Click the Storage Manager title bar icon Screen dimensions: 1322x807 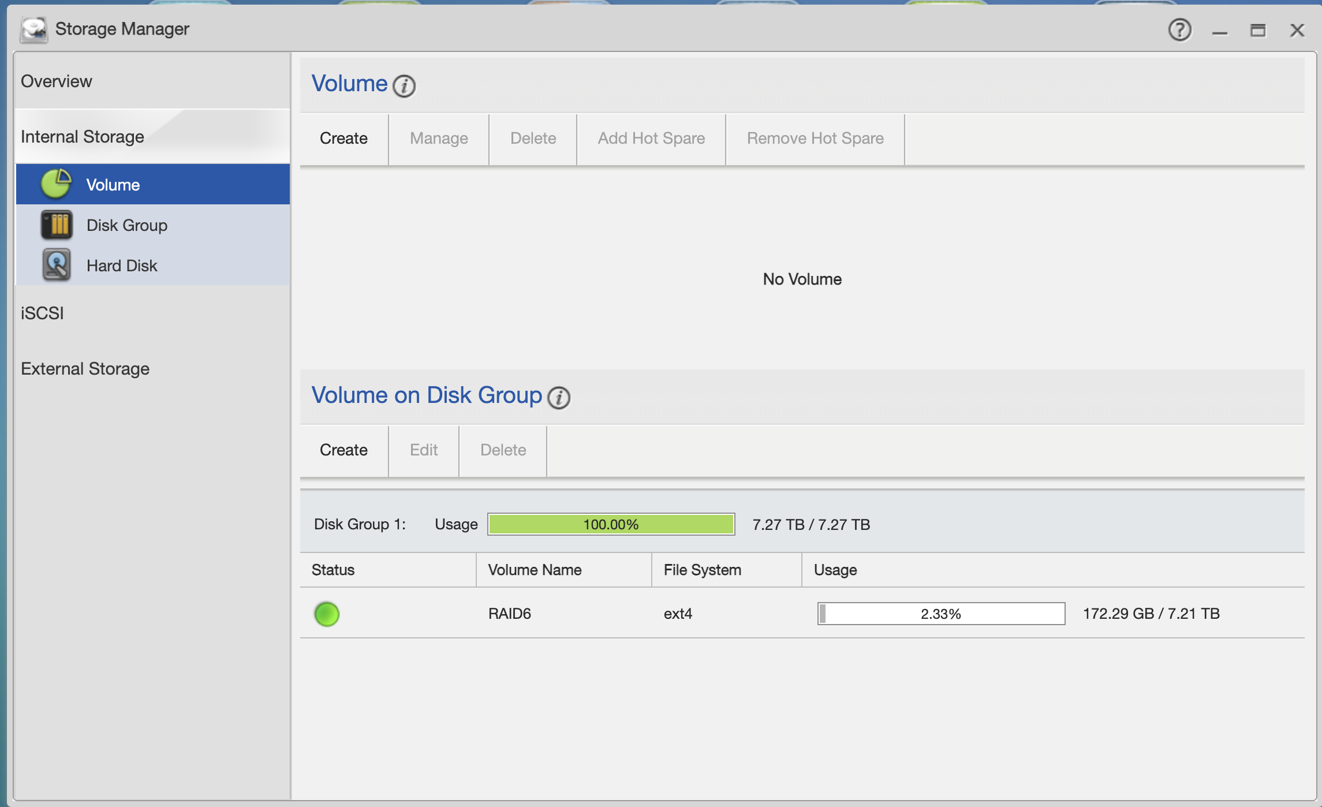tap(33, 29)
